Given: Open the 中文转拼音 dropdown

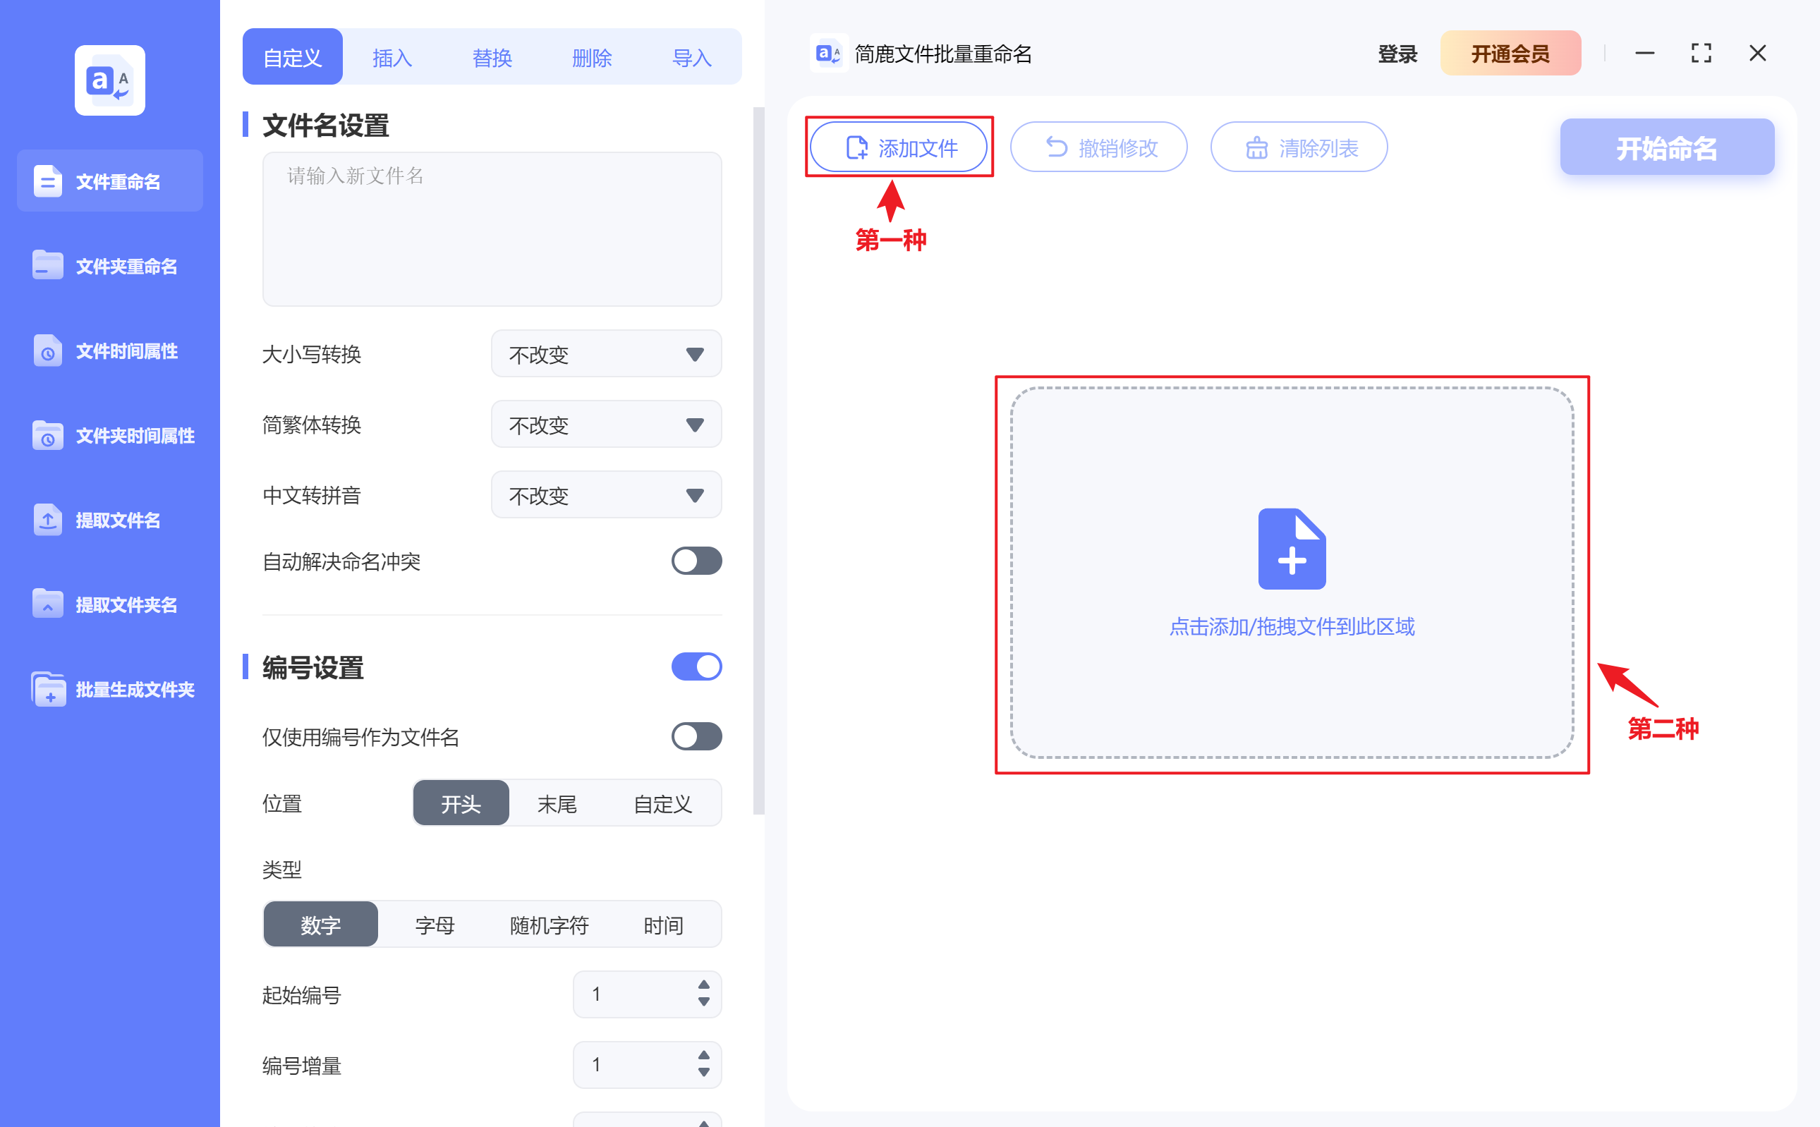Looking at the screenshot, I should 605,494.
